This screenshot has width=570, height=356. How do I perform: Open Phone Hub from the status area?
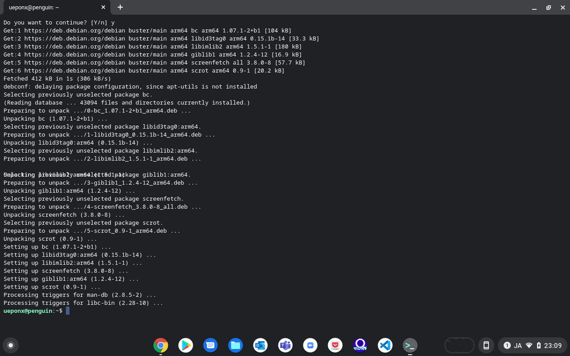point(486,345)
